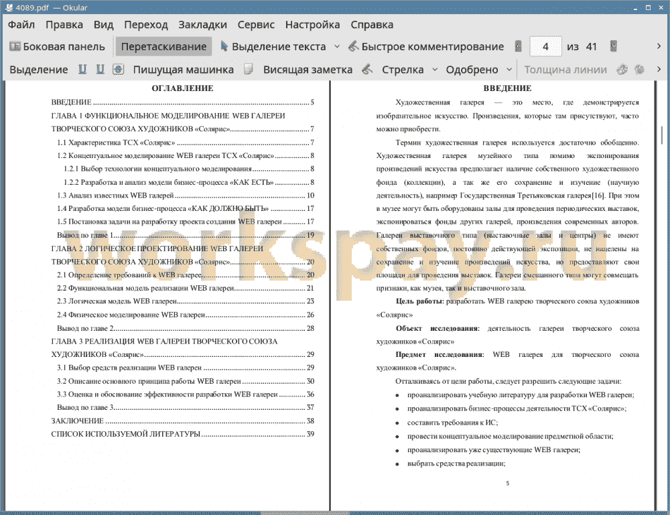Enable the Пишущая машинка typewriter tool
The height and width of the screenshot is (515, 670).
pos(184,70)
